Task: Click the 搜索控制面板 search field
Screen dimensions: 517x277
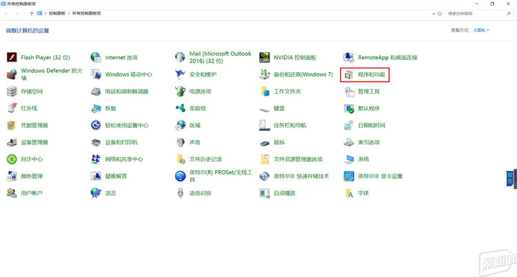Action: 476,13
